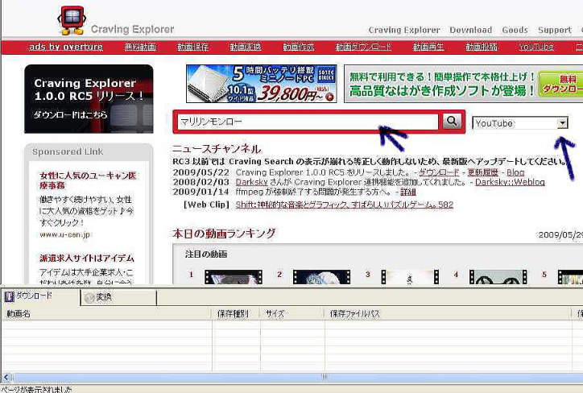Click the Craving Explorer mascot logo
Image resolution: width=583 pixels, height=393 pixels.
click(72, 20)
